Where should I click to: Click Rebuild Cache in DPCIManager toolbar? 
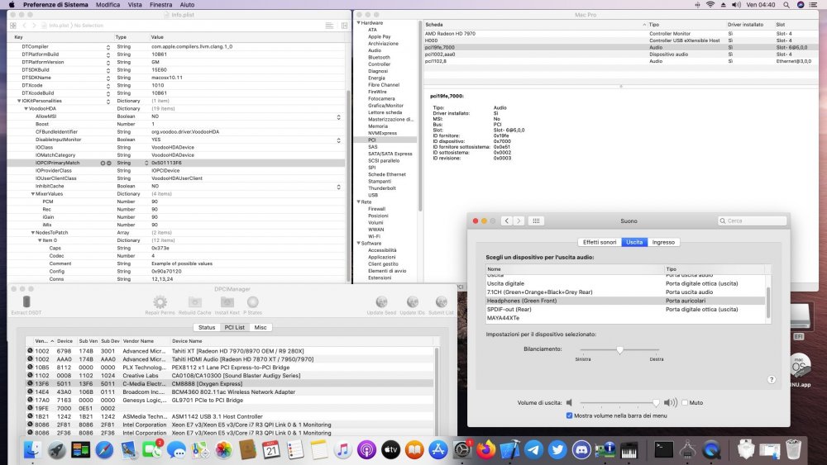pos(194,305)
